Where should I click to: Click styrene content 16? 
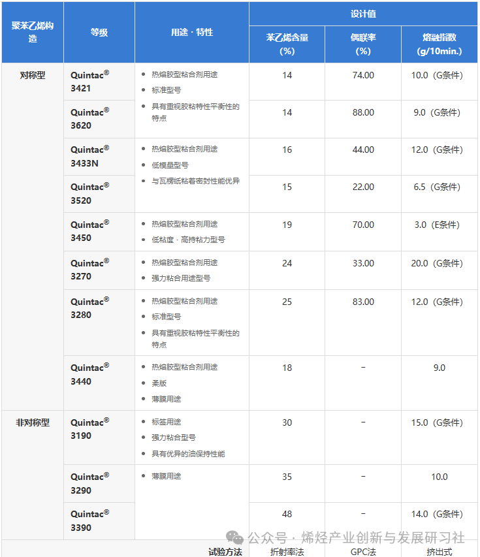(x=287, y=150)
